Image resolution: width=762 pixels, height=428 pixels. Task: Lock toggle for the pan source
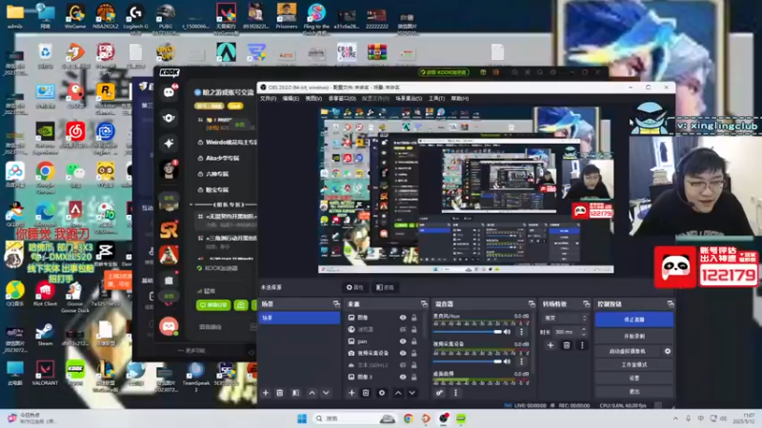pyautogui.click(x=414, y=341)
